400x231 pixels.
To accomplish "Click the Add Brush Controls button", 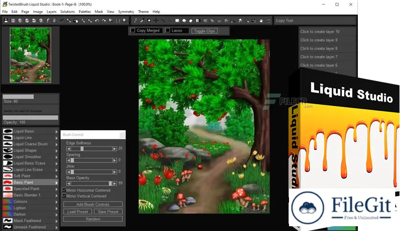I will (x=93, y=204).
